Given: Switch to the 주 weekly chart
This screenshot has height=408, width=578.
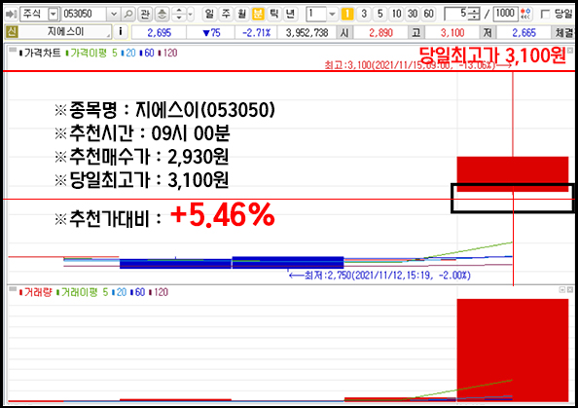Looking at the screenshot, I should [x=226, y=15].
